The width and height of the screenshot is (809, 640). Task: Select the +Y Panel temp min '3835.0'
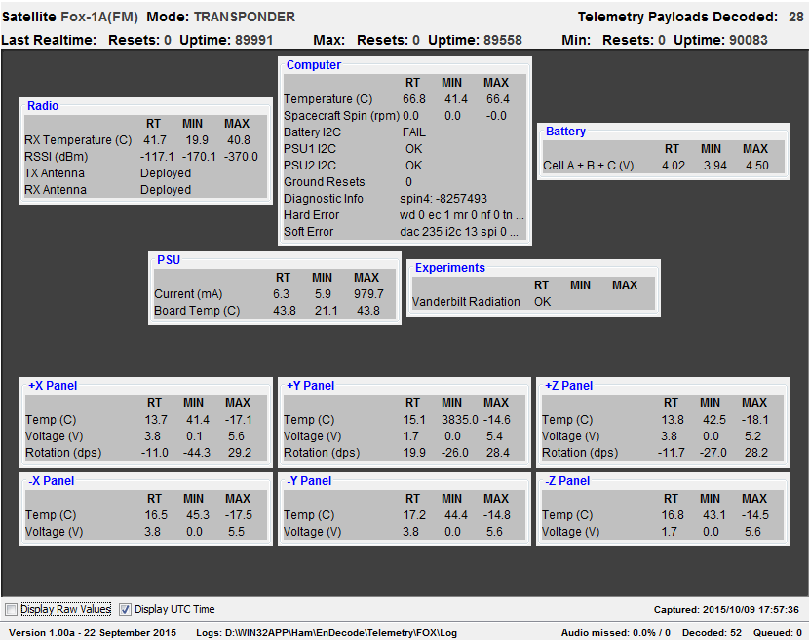(x=460, y=420)
